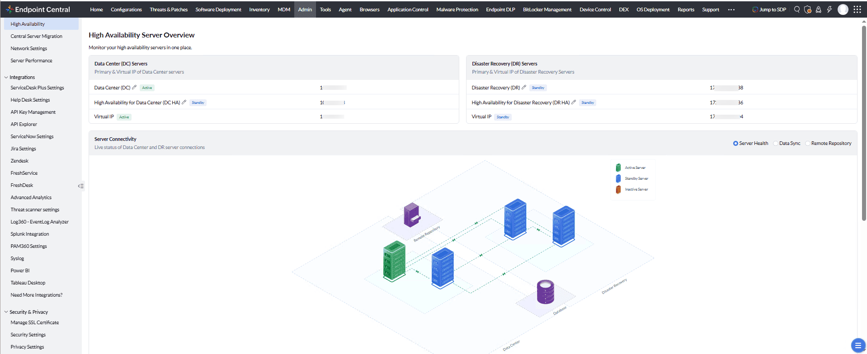The image size is (867, 354).
Task: Open the nine-dot apps grid
Action: [857, 9]
